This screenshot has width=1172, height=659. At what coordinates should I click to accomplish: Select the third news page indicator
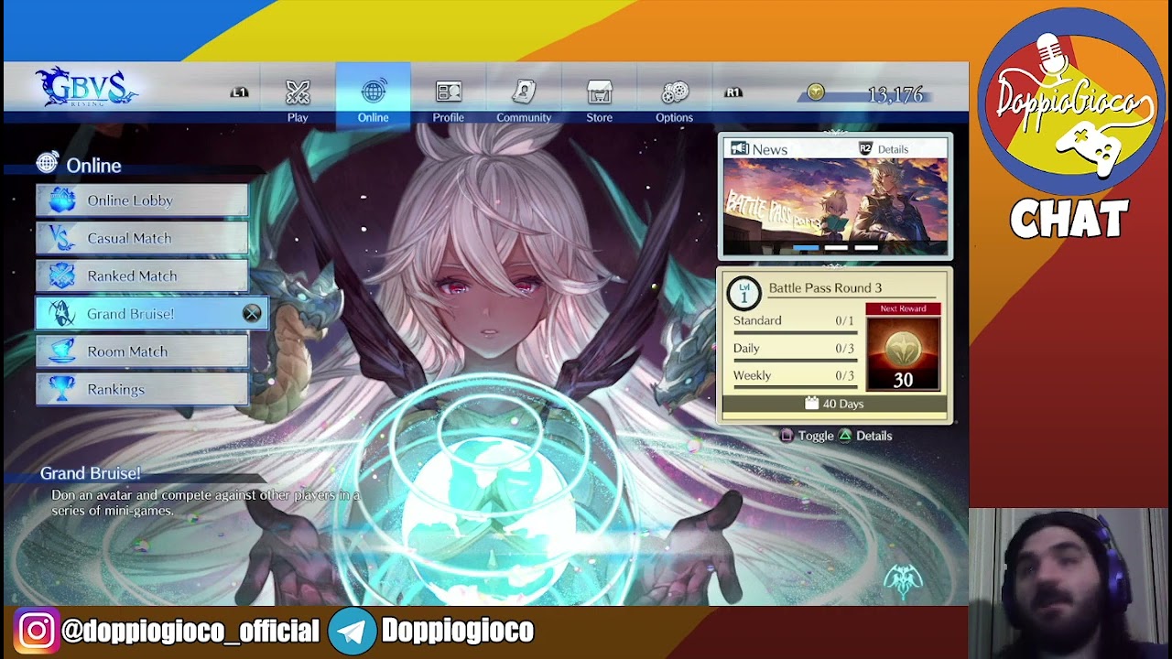pos(866,247)
